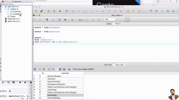
Task: Open the SQL function editor (fx)
Action: pos(157,11)
